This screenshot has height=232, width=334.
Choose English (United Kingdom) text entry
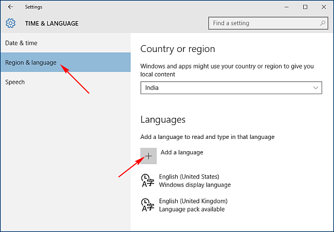193,201
